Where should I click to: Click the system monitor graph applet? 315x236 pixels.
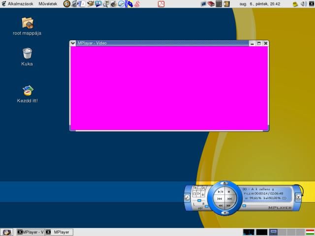pyautogui.click(x=249, y=232)
